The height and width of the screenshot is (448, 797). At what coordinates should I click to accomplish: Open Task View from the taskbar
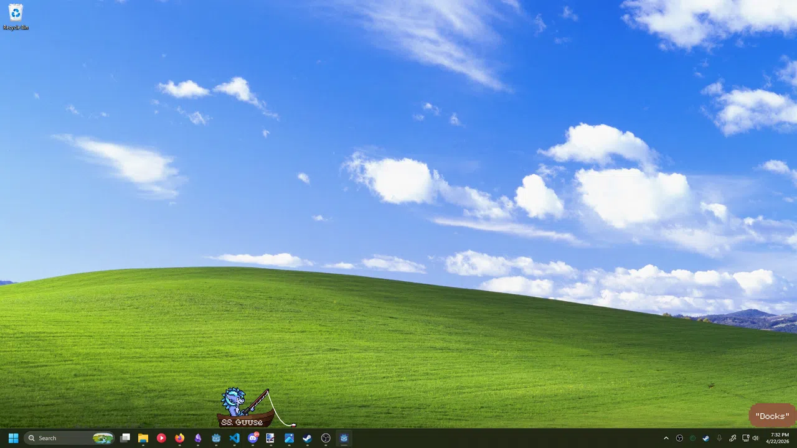[125, 438]
